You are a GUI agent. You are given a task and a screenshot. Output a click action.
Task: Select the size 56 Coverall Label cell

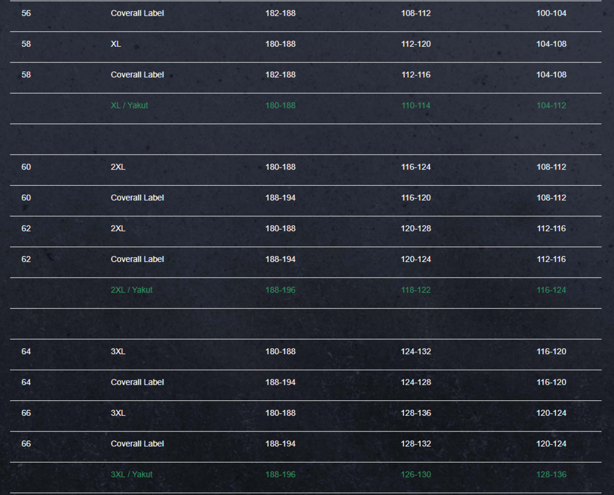[137, 13]
